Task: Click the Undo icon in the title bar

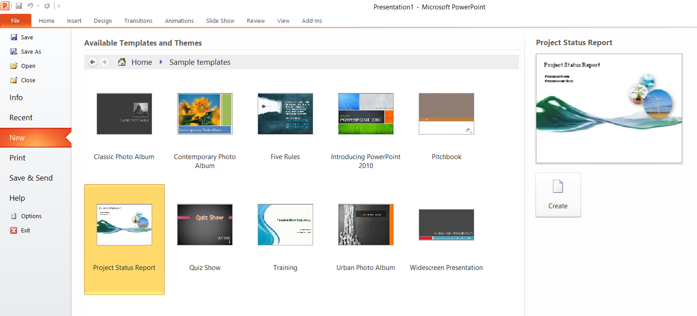Action: point(30,6)
